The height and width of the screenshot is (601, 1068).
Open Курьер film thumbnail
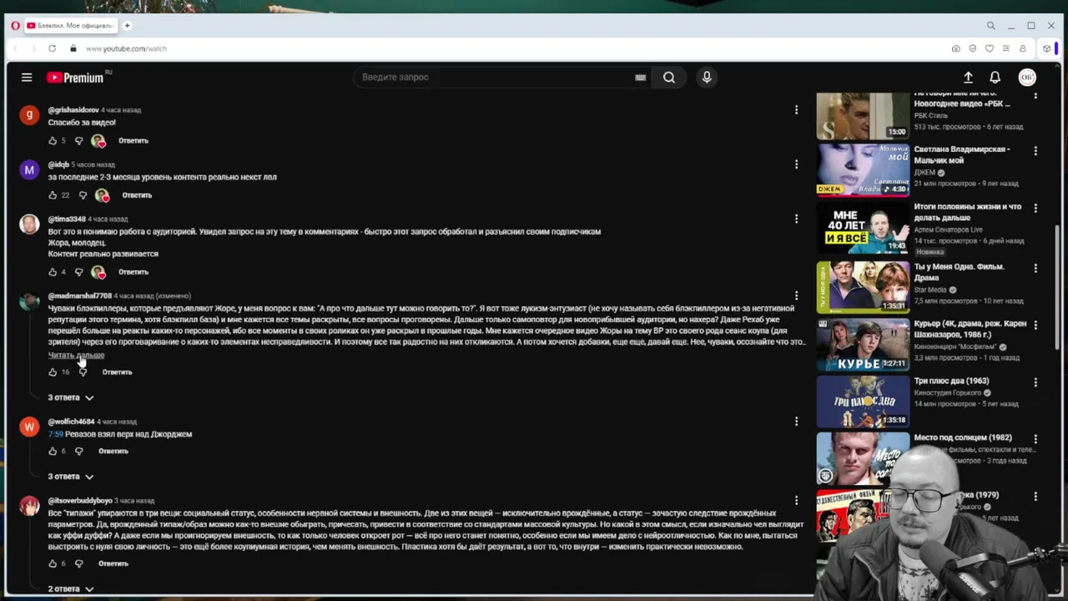point(863,344)
